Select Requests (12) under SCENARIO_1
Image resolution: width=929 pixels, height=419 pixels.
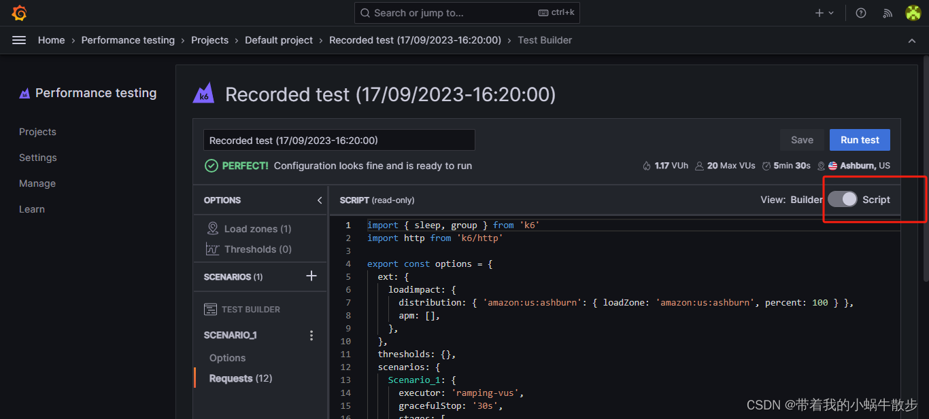coord(241,378)
